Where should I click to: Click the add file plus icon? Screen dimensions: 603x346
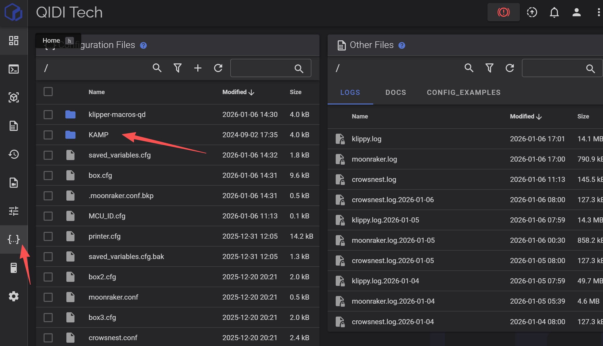tap(198, 68)
